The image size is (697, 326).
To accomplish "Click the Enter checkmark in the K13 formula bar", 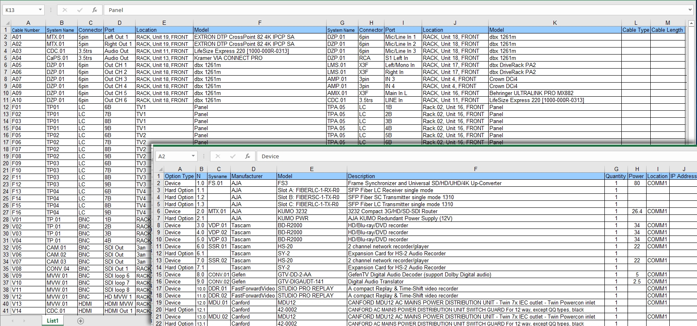I will click(80, 10).
